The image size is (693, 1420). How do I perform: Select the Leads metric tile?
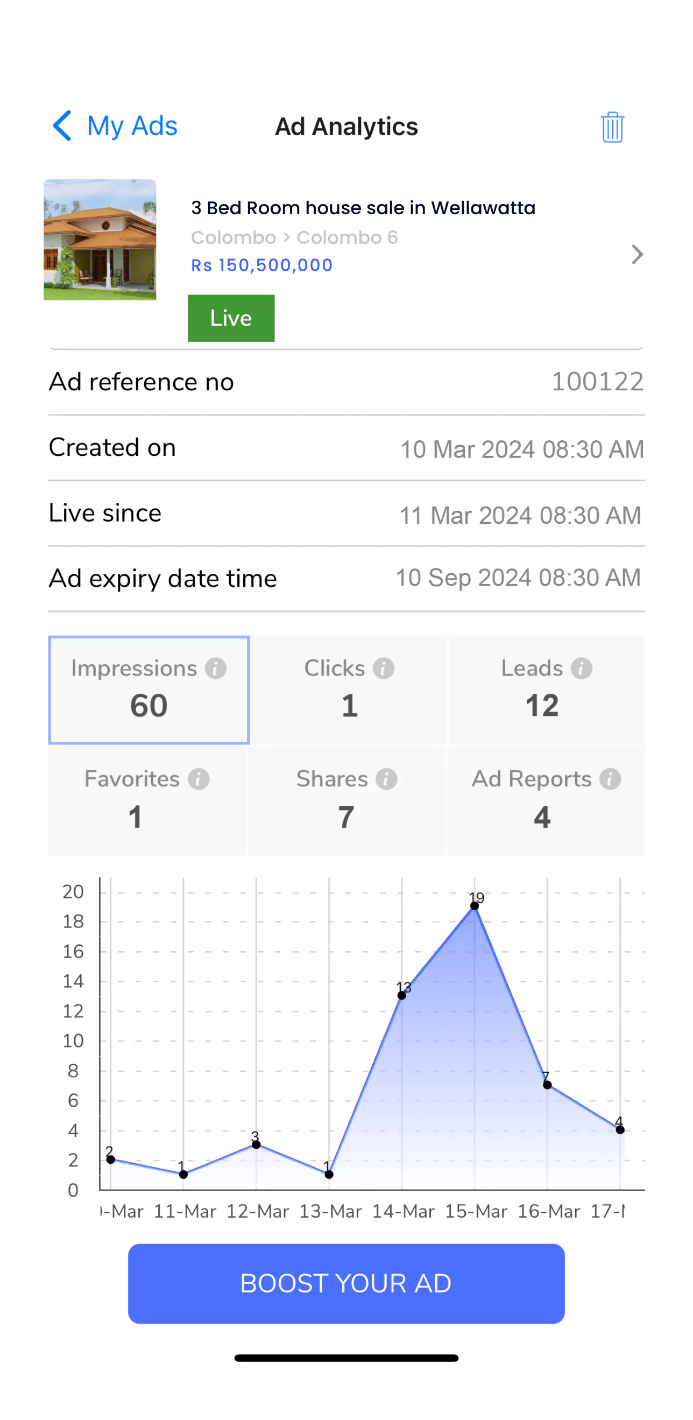point(546,690)
